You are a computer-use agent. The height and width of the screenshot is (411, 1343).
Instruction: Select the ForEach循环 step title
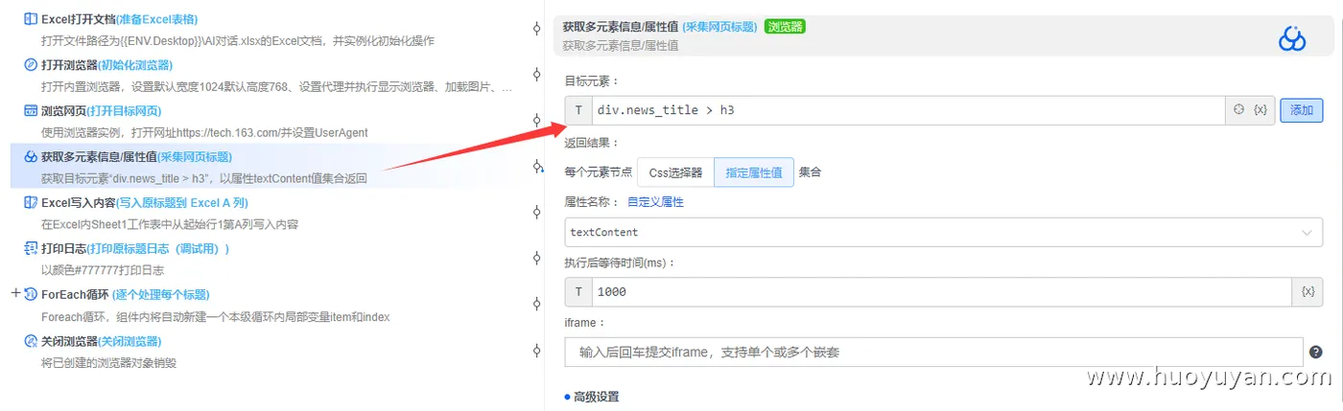[x=75, y=294]
